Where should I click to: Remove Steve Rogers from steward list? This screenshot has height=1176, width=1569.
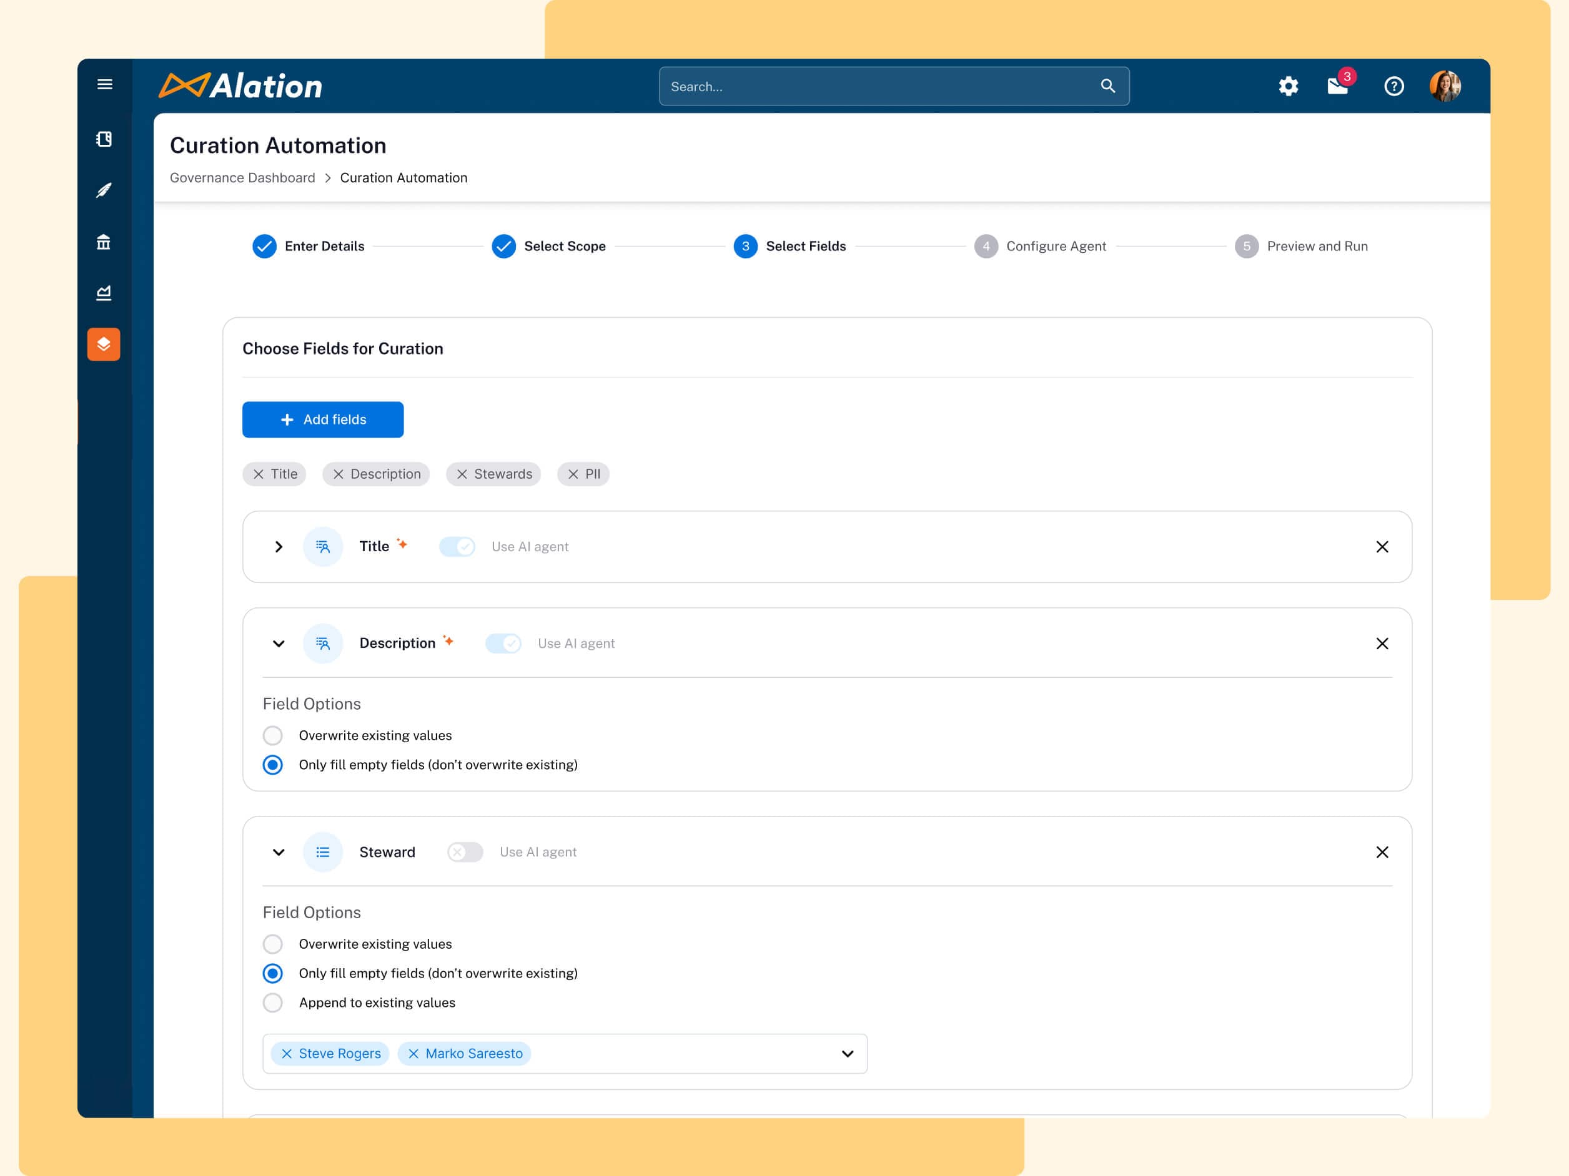click(x=287, y=1054)
